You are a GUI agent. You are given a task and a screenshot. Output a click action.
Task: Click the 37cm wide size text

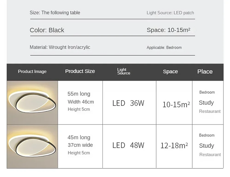[80, 145]
